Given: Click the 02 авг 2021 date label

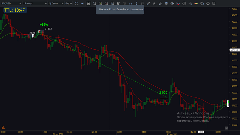Looking at the screenshot, I should (x=172, y=134).
